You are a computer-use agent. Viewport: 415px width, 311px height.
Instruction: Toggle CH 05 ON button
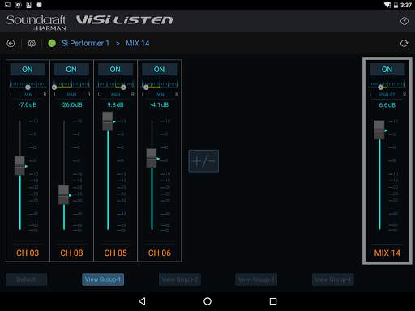click(x=115, y=70)
